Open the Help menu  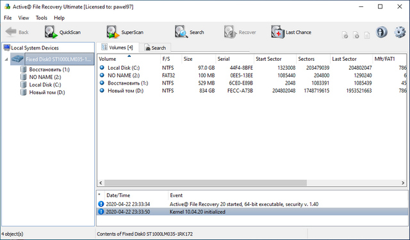[x=59, y=18]
